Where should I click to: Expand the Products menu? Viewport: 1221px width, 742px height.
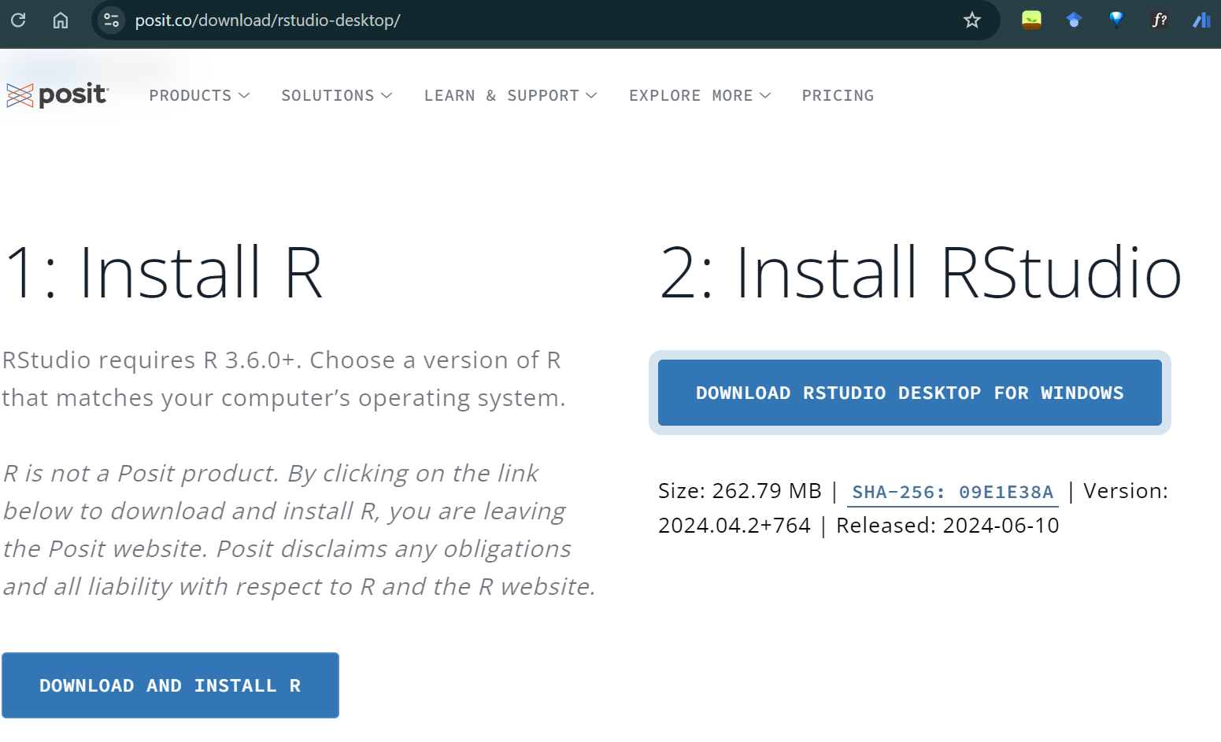pyautogui.click(x=199, y=95)
